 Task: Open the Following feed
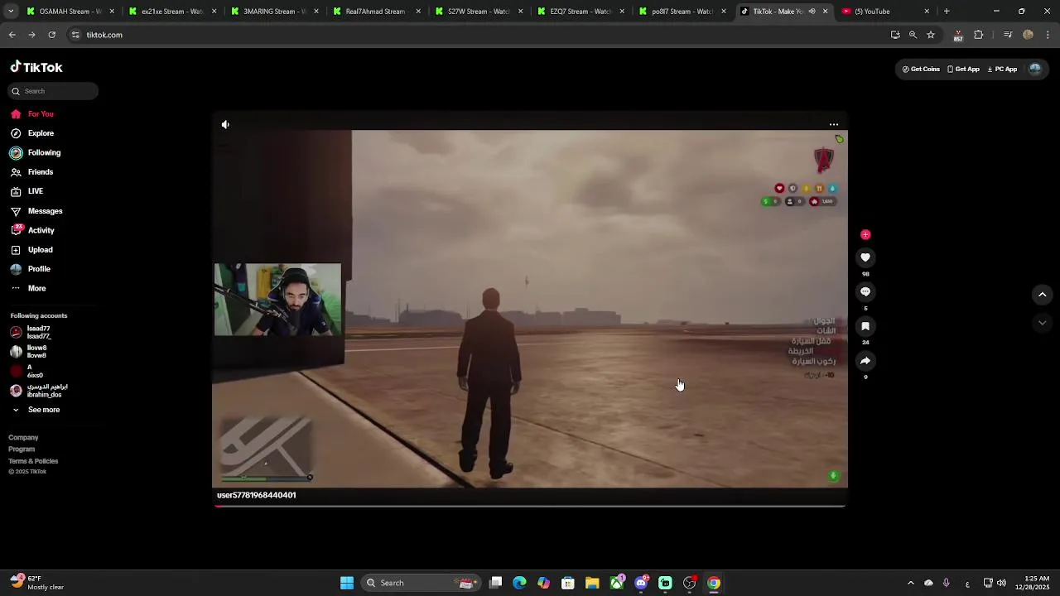(36, 152)
